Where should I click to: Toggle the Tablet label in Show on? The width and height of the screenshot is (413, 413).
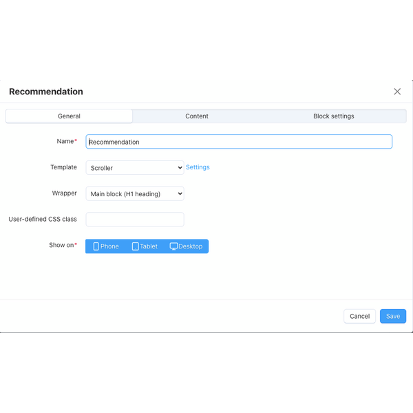pos(149,246)
